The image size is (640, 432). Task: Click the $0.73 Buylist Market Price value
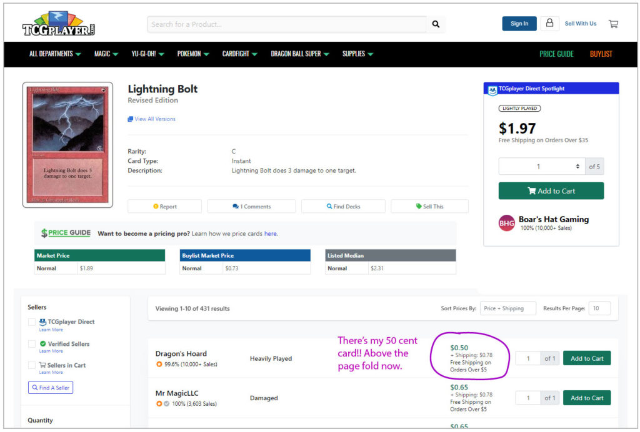point(232,268)
